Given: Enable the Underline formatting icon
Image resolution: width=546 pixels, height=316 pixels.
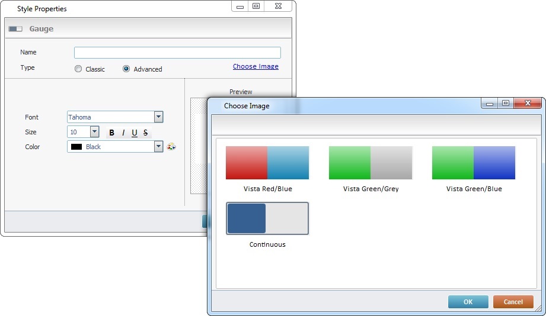Looking at the screenshot, I should (x=135, y=133).
